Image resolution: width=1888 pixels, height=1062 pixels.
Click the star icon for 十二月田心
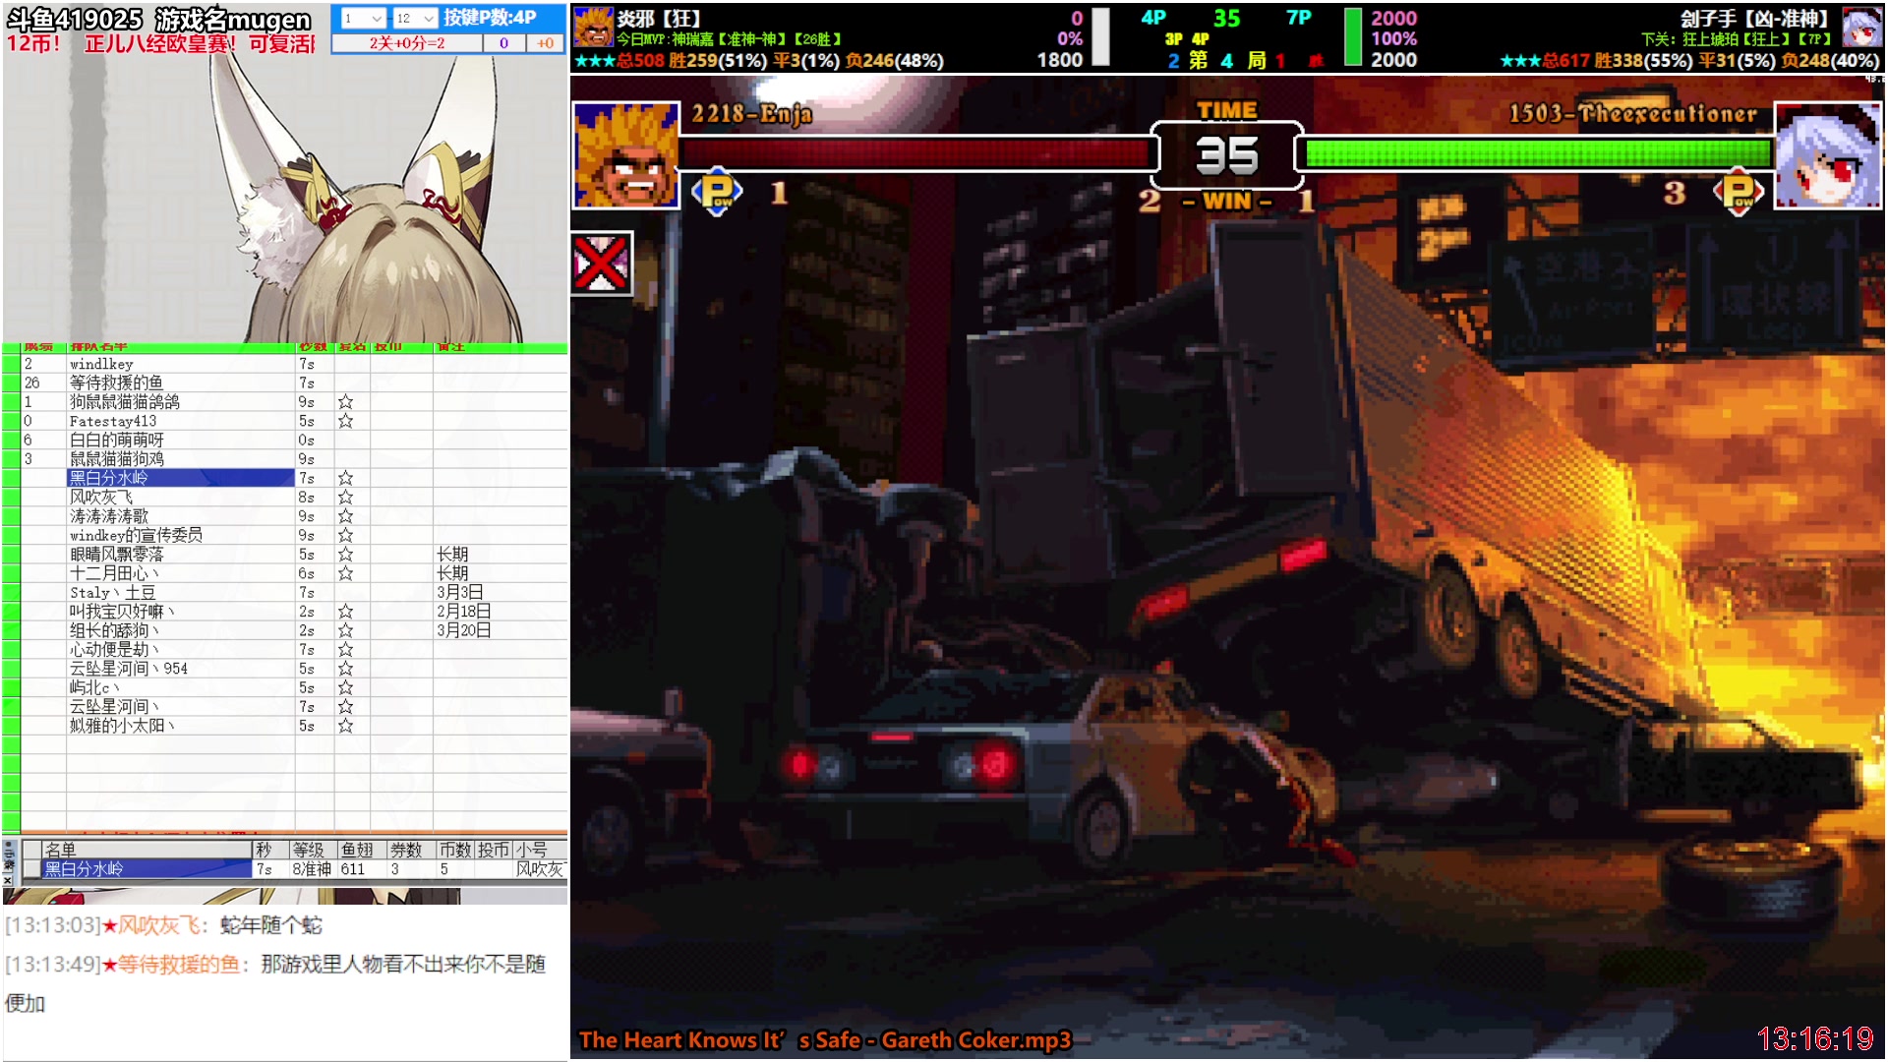(345, 573)
